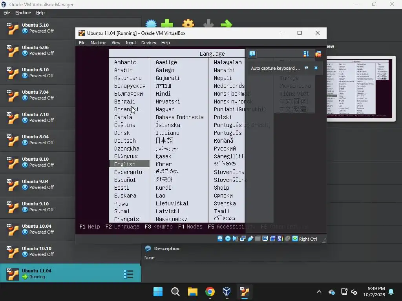Choose Deutsch in the Language list
Image resolution: width=402 pixels, height=301 pixels.
tap(125, 141)
